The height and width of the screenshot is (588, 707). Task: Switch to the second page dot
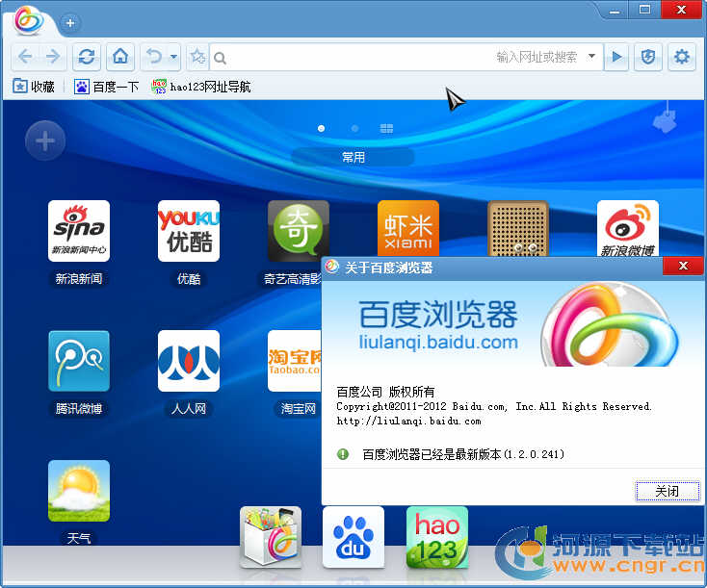[354, 128]
